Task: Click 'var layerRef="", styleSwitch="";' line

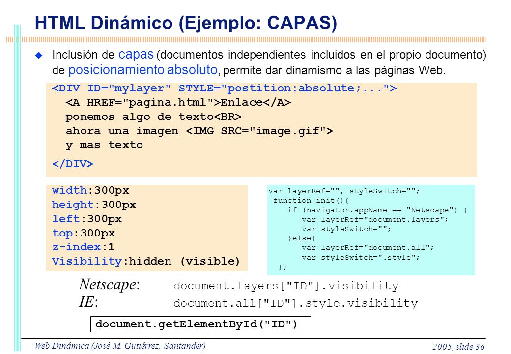Action: click(344, 191)
